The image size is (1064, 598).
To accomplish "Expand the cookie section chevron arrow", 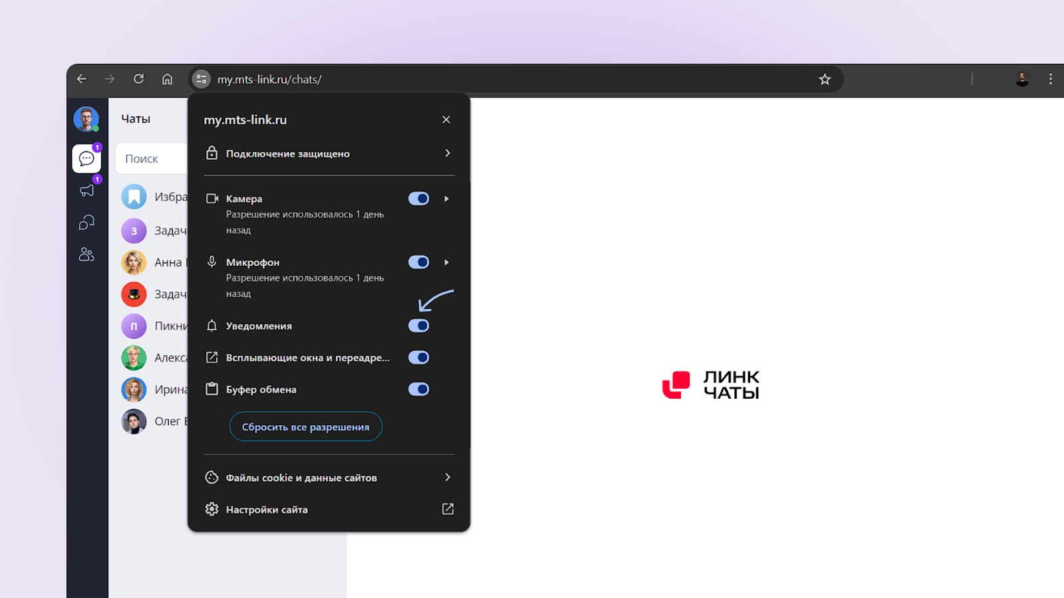I will pyautogui.click(x=448, y=477).
